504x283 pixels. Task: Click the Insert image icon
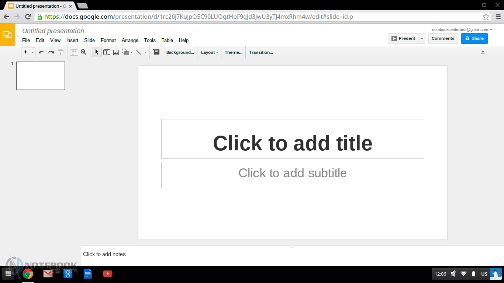tap(116, 52)
